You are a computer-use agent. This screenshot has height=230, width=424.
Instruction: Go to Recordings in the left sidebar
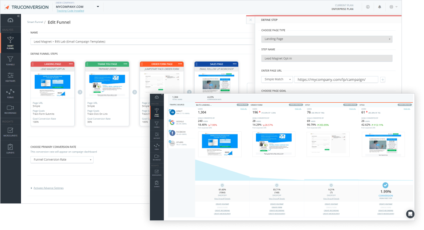click(10, 109)
